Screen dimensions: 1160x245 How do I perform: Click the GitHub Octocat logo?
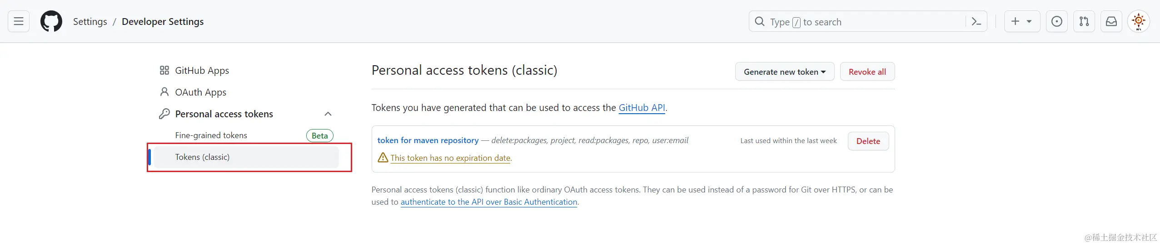pos(51,21)
